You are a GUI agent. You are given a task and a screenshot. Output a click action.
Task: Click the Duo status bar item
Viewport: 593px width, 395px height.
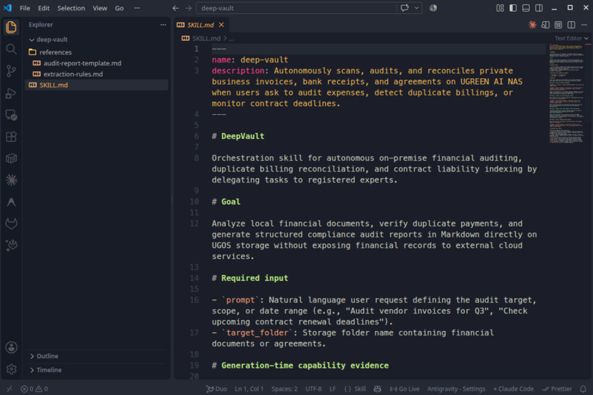coord(217,389)
